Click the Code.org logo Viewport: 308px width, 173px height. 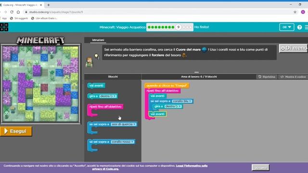4,27
